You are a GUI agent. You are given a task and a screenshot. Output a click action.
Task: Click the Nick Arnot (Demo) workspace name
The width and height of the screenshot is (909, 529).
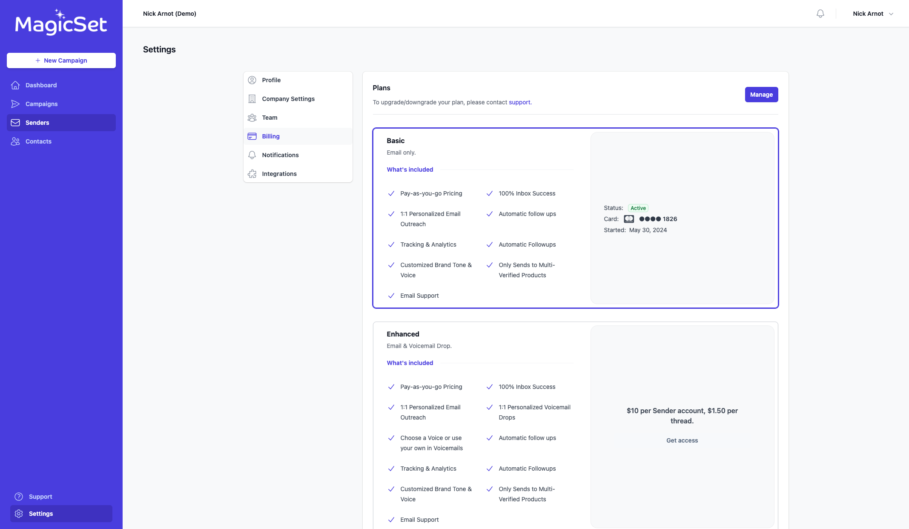pyautogui.click(x=169, y=14)
